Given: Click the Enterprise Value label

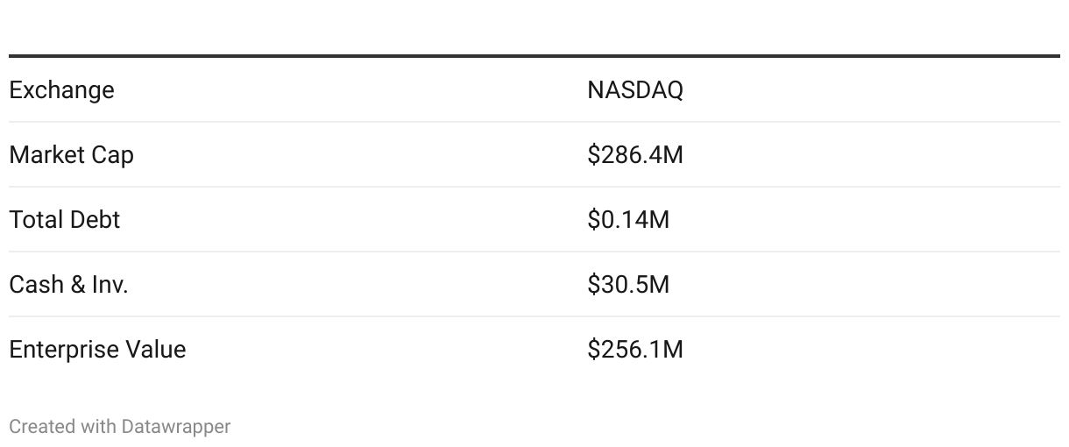Looking at the screenshot, I should pos(97,350).
